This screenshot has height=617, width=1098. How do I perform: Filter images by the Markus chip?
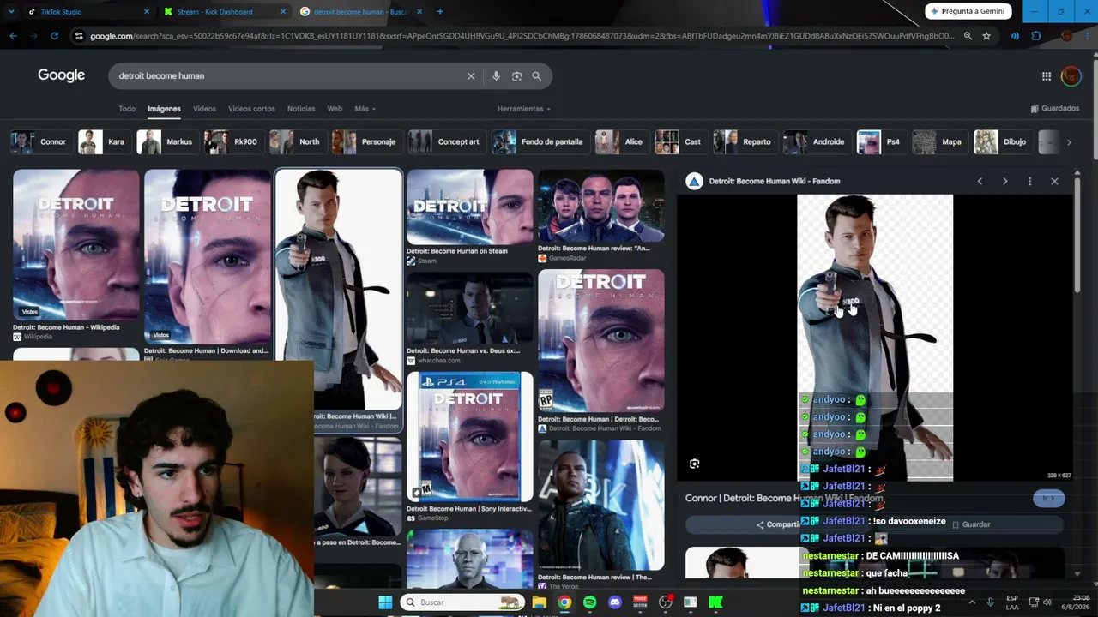coord(166,142)
